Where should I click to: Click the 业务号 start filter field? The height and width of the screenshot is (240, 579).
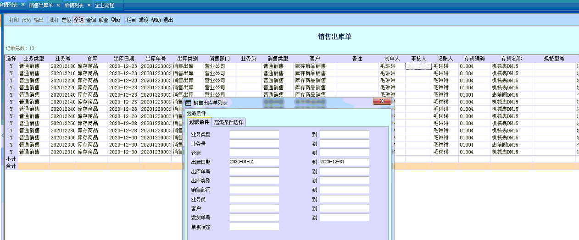tap(254, 143)
